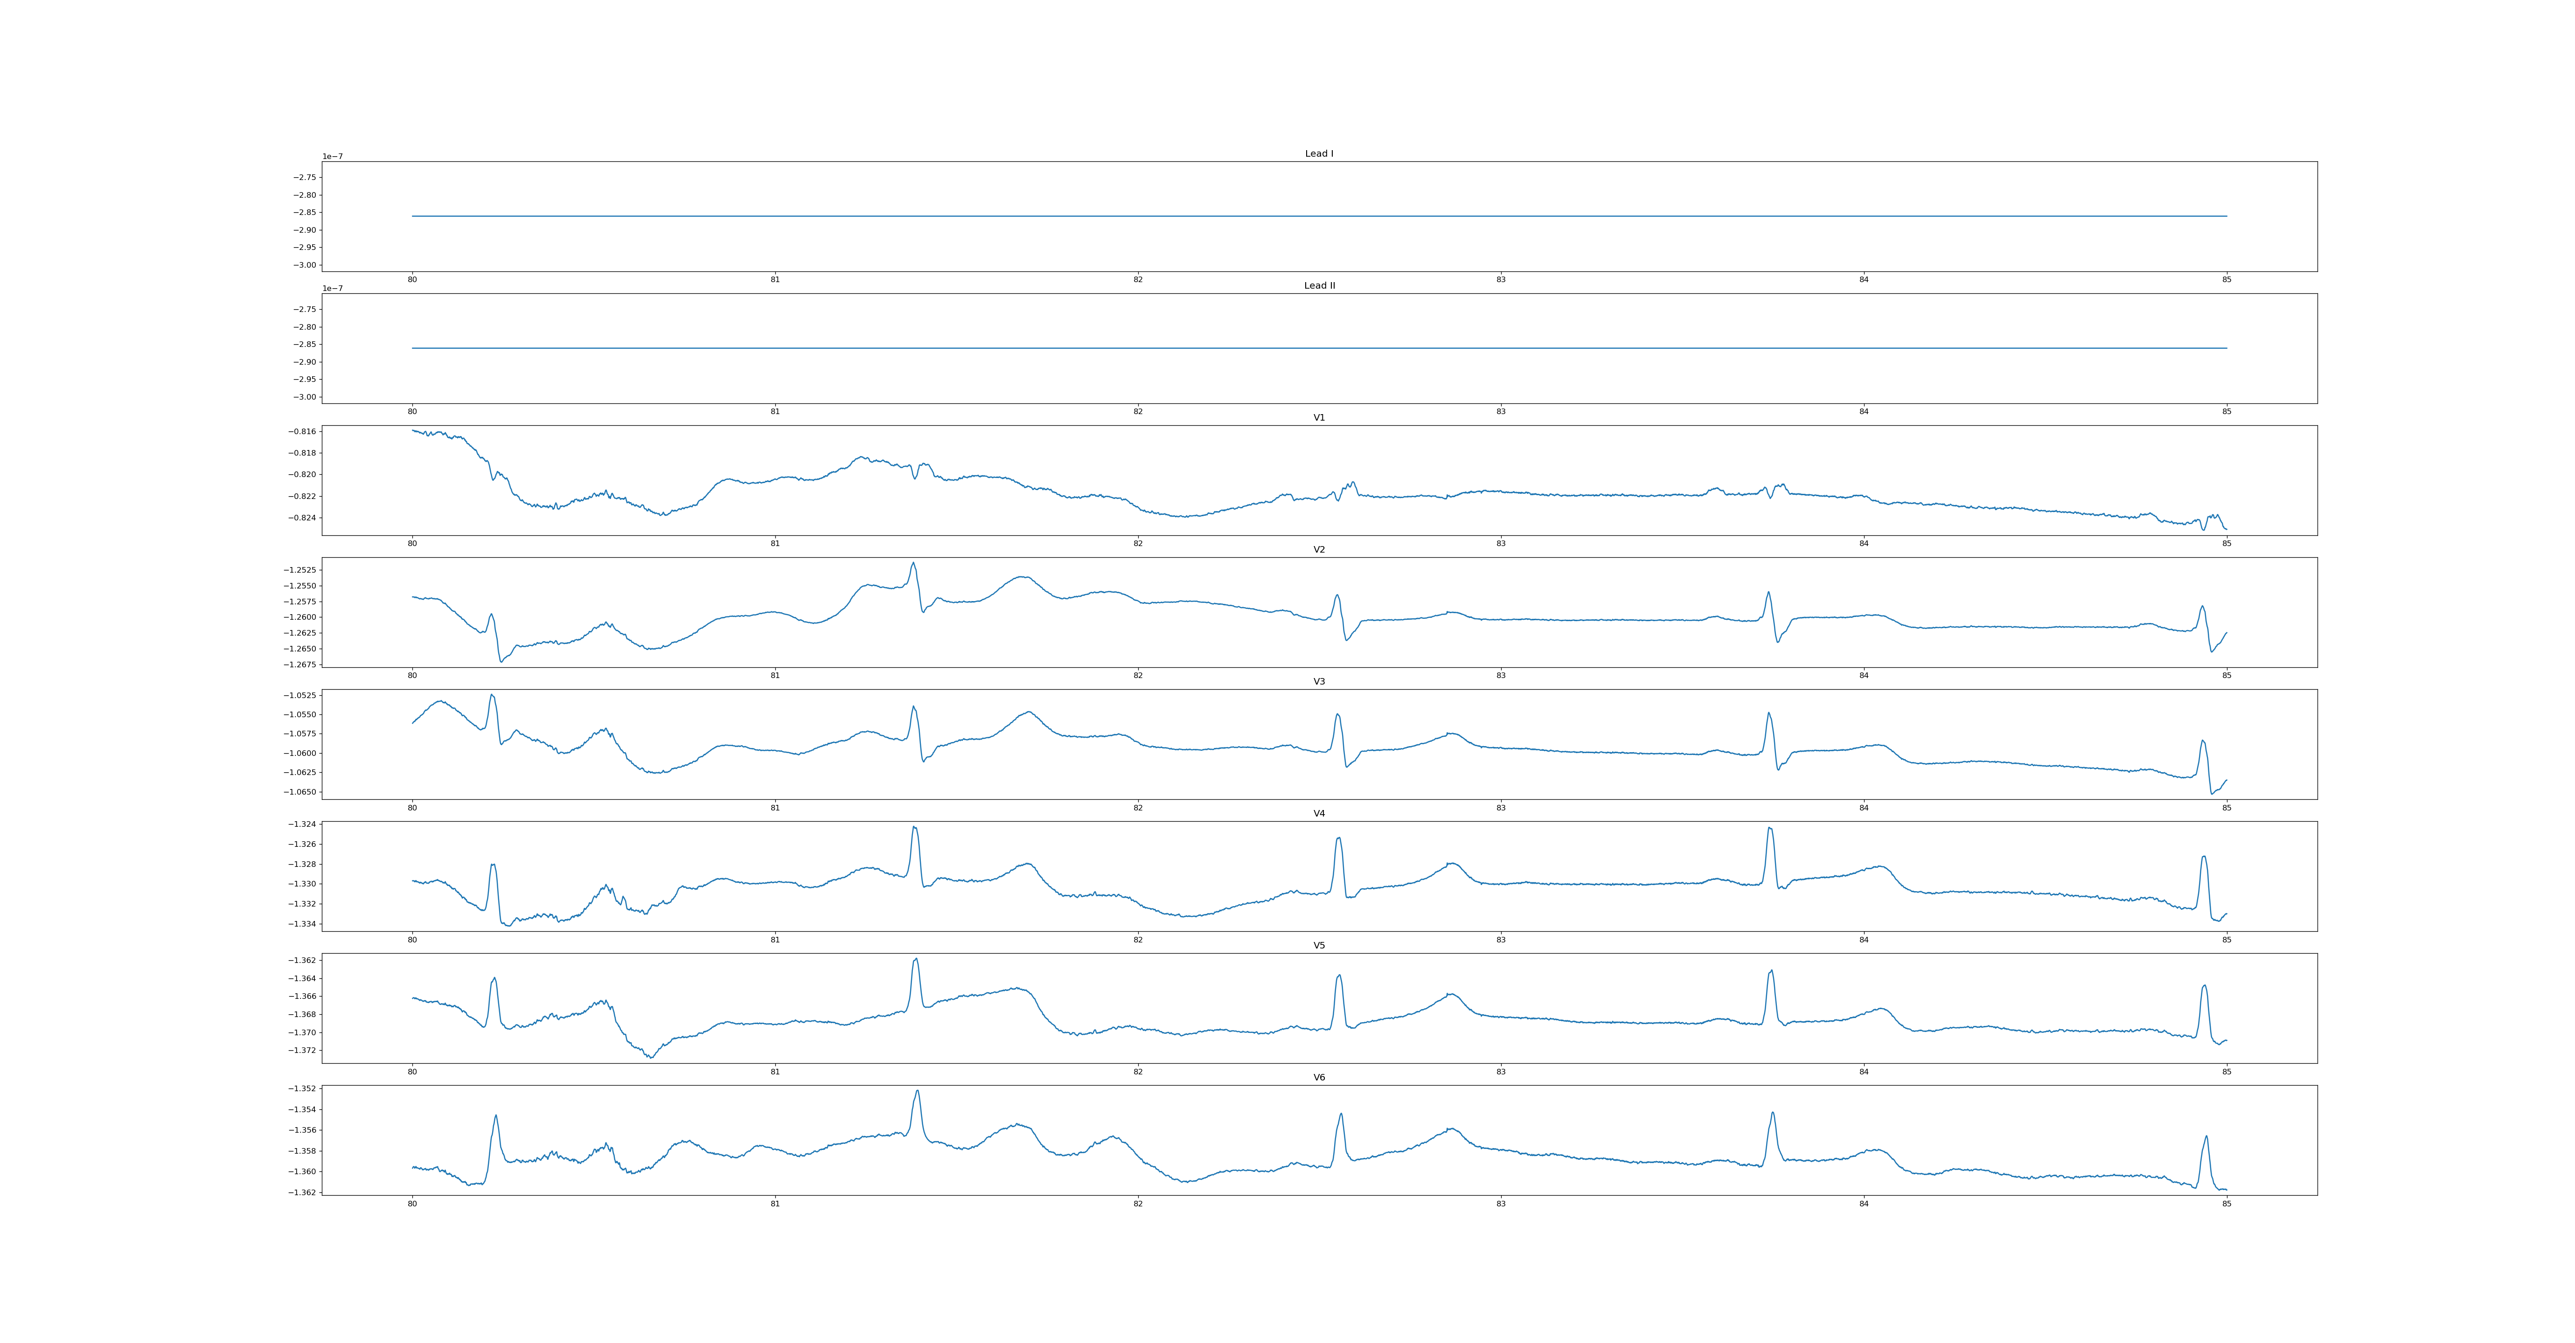This screenshot has width=2575, height=1343.
Task: Click the 81 x-axis tick under V3
Action: (775, 807)
